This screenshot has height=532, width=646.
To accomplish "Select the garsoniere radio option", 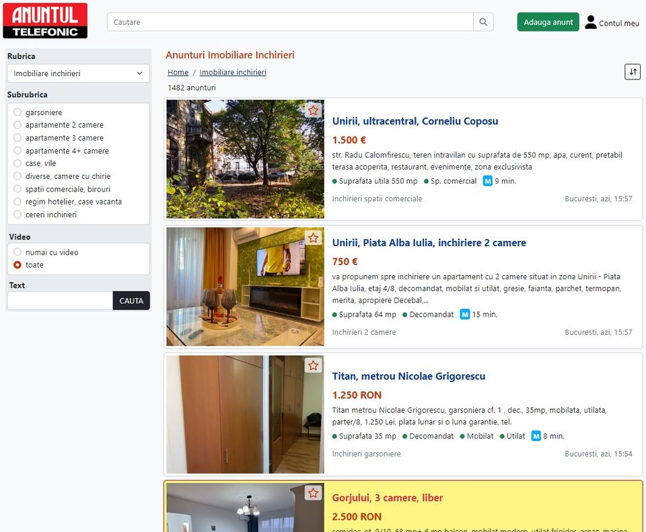I will click(17, 112).
